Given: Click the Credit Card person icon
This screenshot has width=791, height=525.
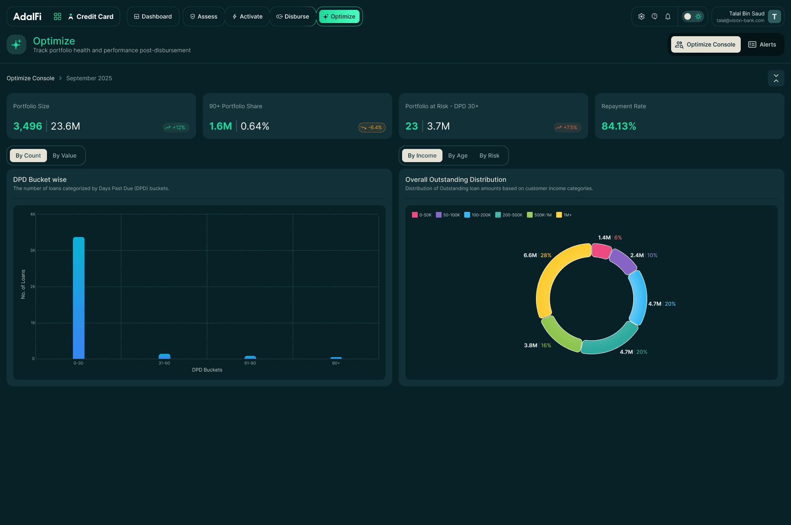Looking at the screenshot, I should point(71,16).
